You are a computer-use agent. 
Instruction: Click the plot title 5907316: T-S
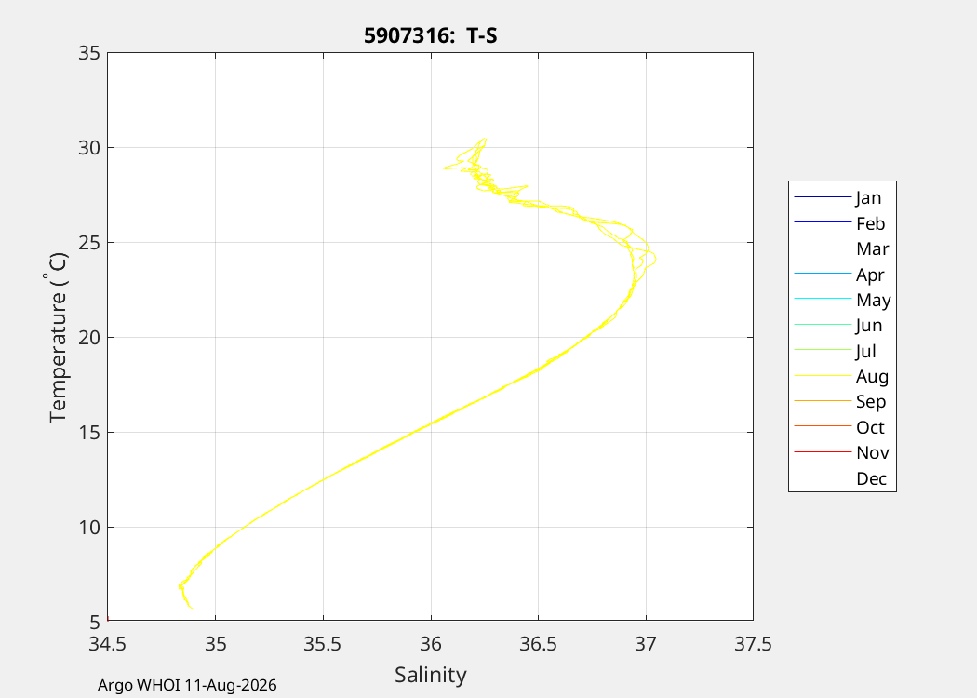point(431,35)
